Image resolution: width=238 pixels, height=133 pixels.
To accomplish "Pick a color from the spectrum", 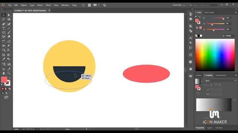I will 215,55.
